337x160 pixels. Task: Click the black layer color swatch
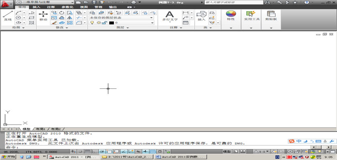[x=112, y=23]
